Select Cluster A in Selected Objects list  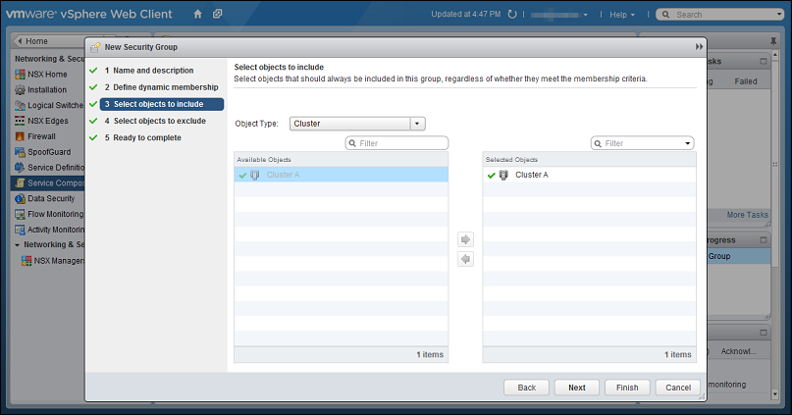531,175
